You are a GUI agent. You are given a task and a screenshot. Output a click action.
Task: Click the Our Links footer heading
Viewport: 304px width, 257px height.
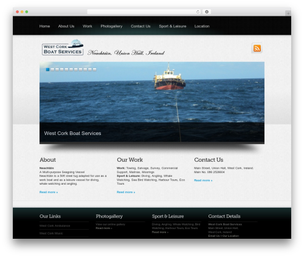50,216
